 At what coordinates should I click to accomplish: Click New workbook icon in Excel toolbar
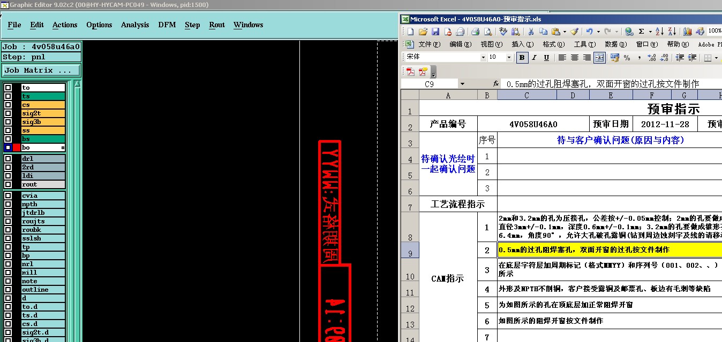point(410,32)
